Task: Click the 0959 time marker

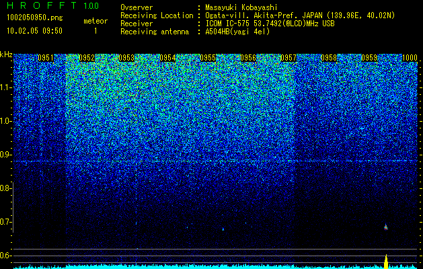Action: [369, 58]
